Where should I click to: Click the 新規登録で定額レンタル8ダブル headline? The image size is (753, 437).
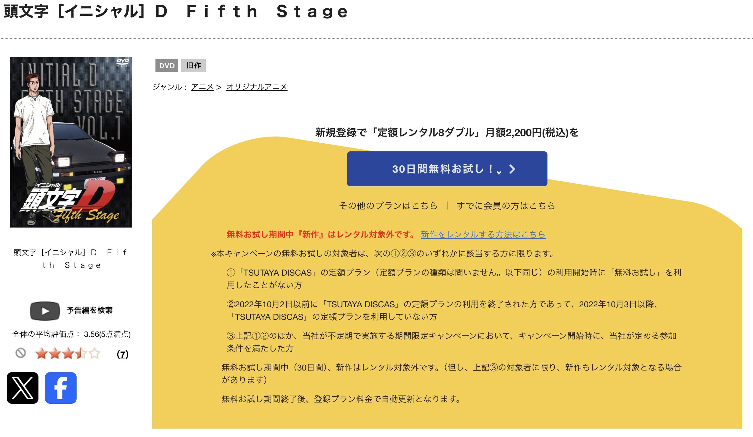[447, 132]
